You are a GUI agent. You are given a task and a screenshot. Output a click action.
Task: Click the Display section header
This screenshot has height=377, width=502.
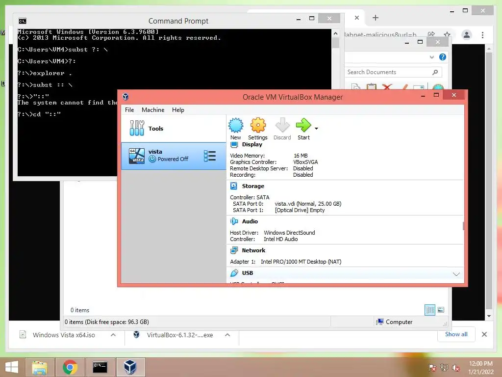pos(252,145)
